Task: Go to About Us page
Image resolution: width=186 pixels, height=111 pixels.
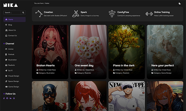Action: (12, 30)
